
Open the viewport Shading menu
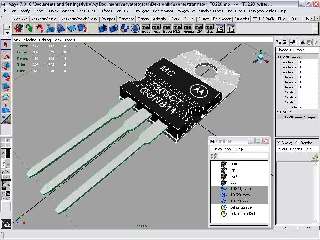30,40
